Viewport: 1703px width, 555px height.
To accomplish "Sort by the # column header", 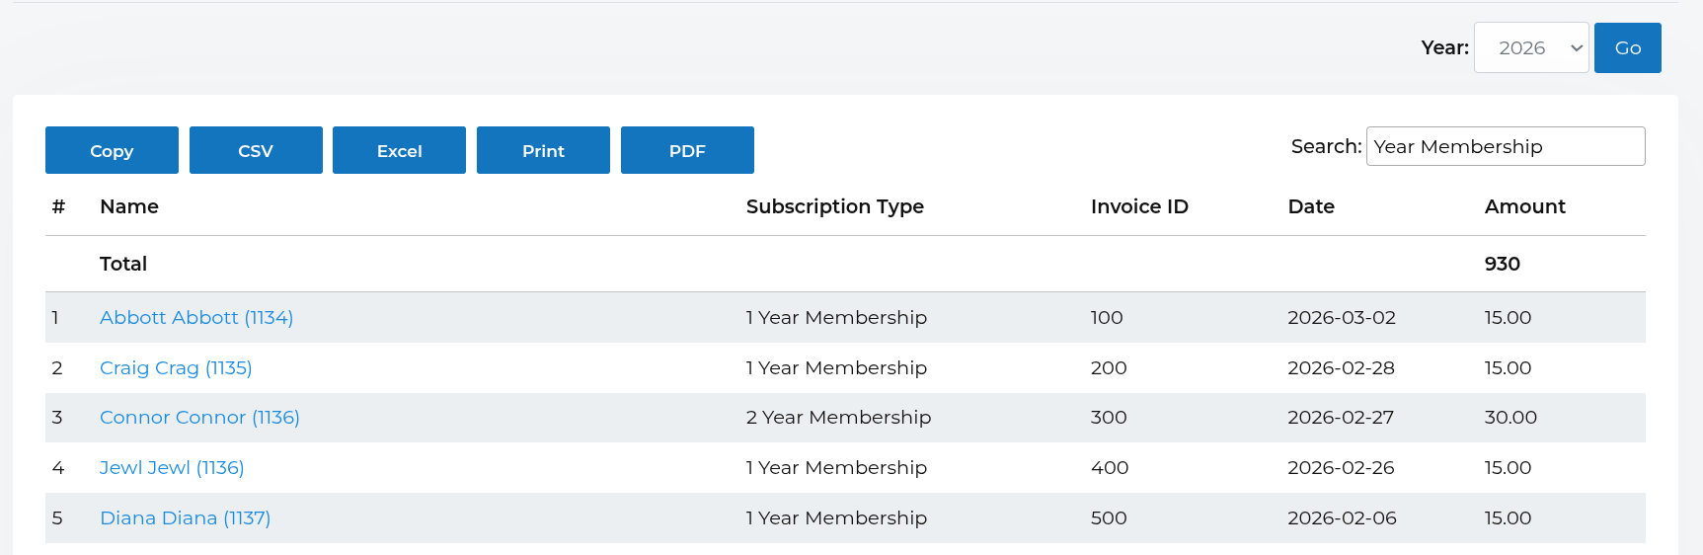I will pyautogui.click(x=58, y=206).
